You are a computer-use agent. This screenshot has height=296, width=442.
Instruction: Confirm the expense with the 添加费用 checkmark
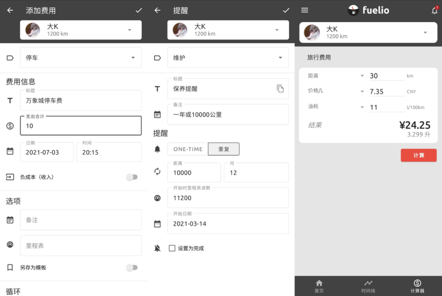tap(139, 11)
